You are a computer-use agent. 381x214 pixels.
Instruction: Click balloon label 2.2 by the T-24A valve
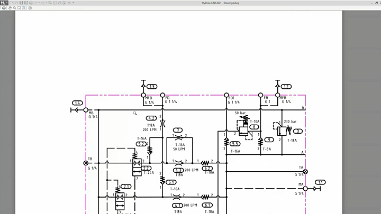146,168
